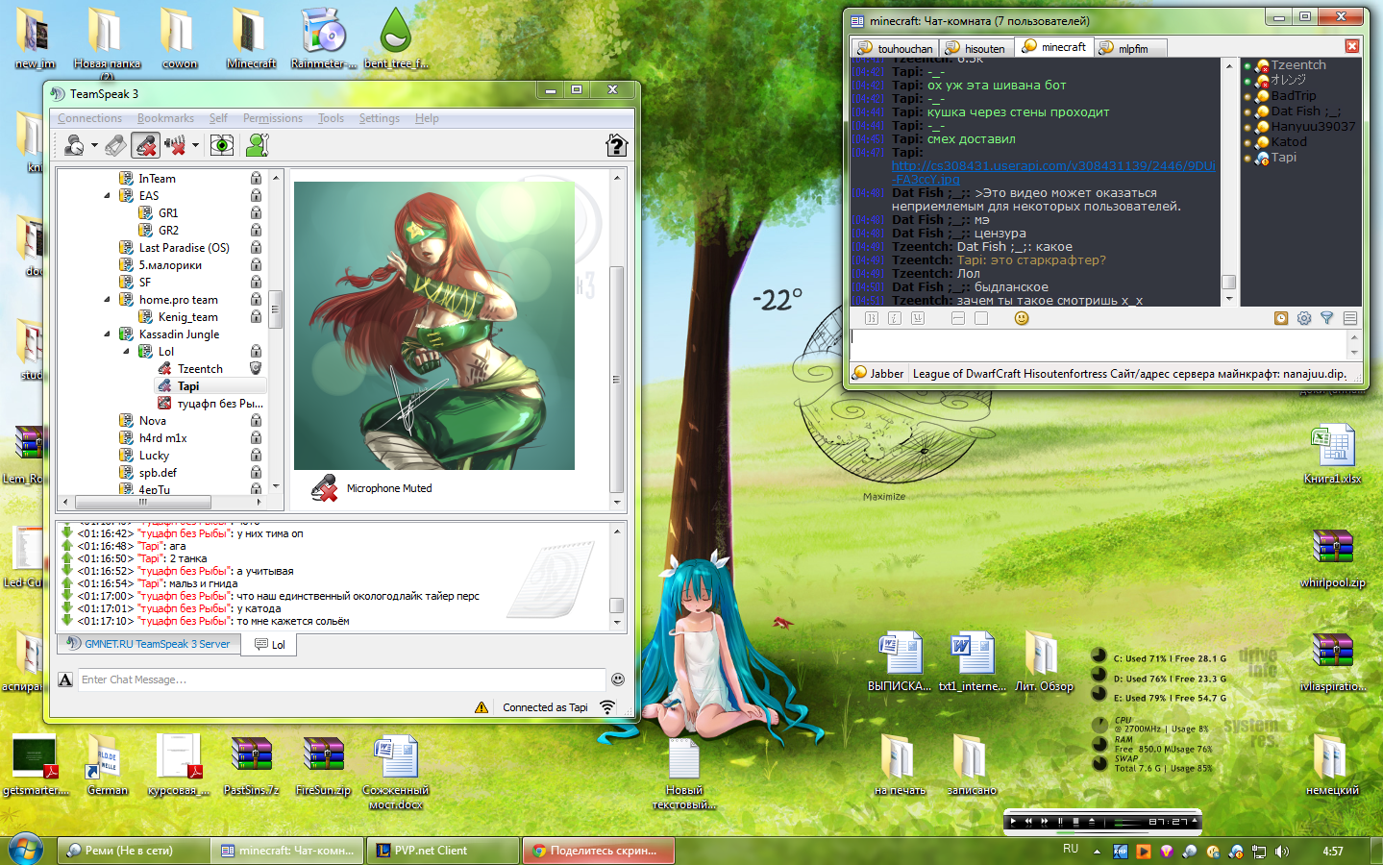This screenshot has height=865, width=1383.
Task: Switch to GMNET.RU TeamSpeak 3 Server chat tab
Action: click(x=148, y=644)
